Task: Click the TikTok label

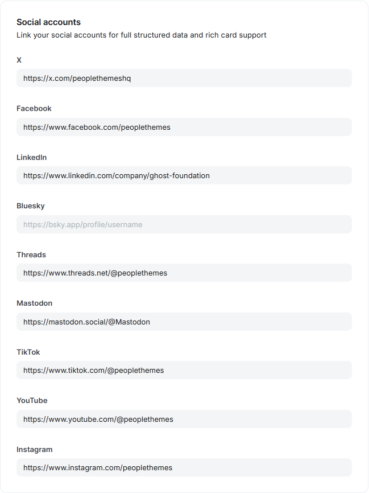Action: (28, 352)
